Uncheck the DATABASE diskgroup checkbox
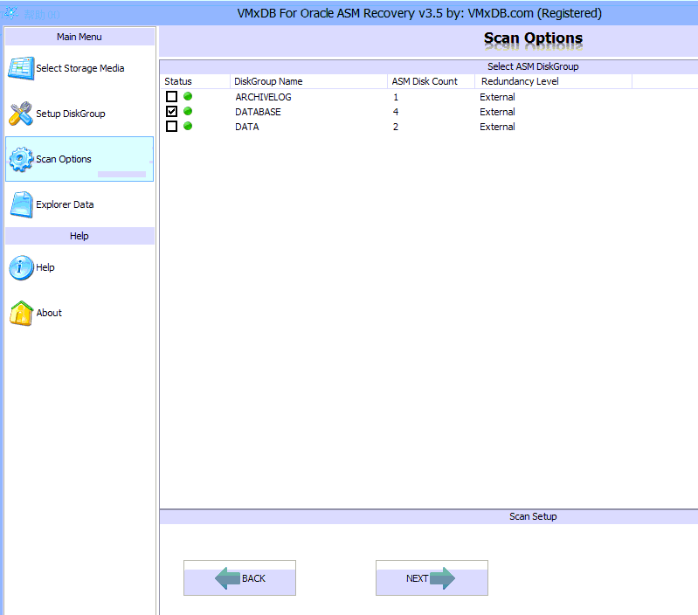Image resolution: width=698 pixels, height=615 pixels. pos(171,111)
